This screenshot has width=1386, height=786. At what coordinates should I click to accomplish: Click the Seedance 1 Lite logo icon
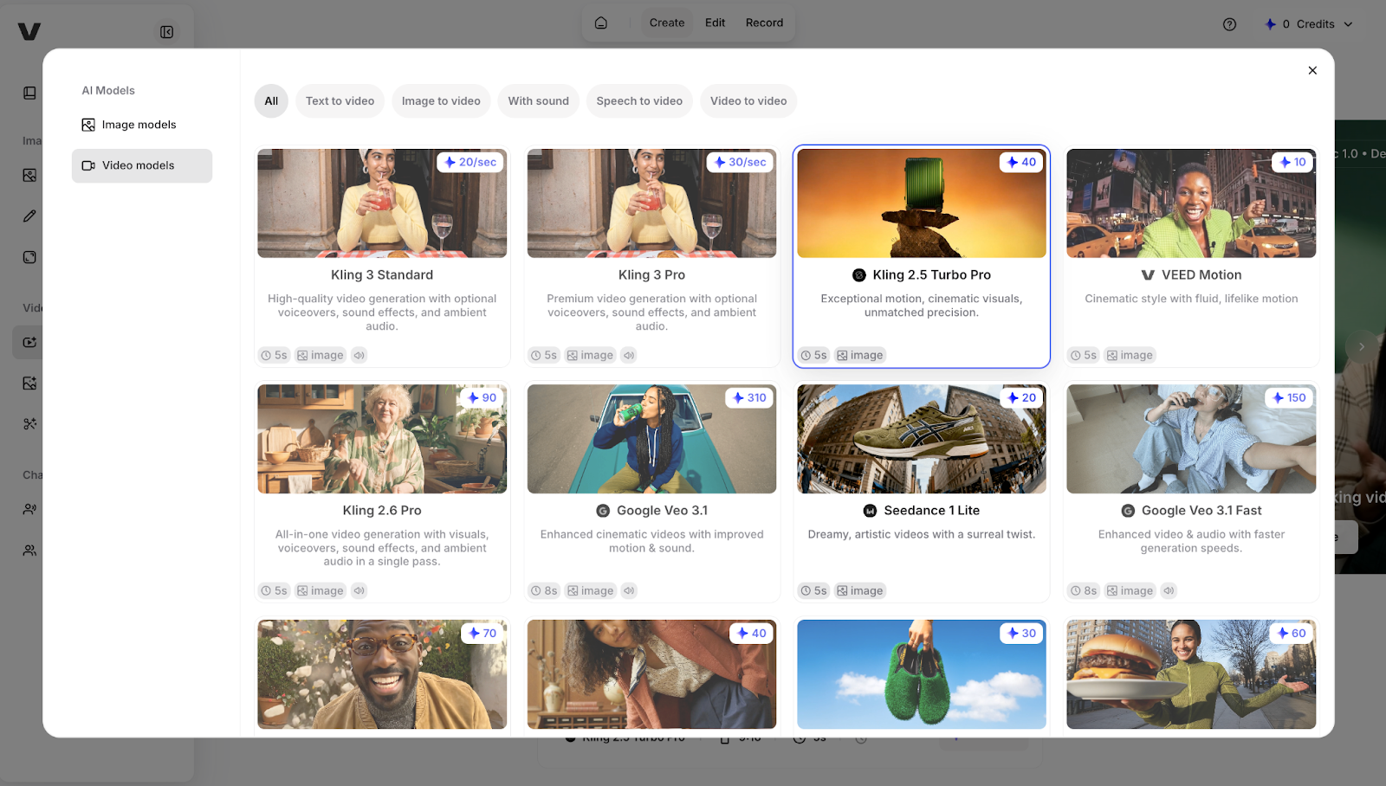871,511
